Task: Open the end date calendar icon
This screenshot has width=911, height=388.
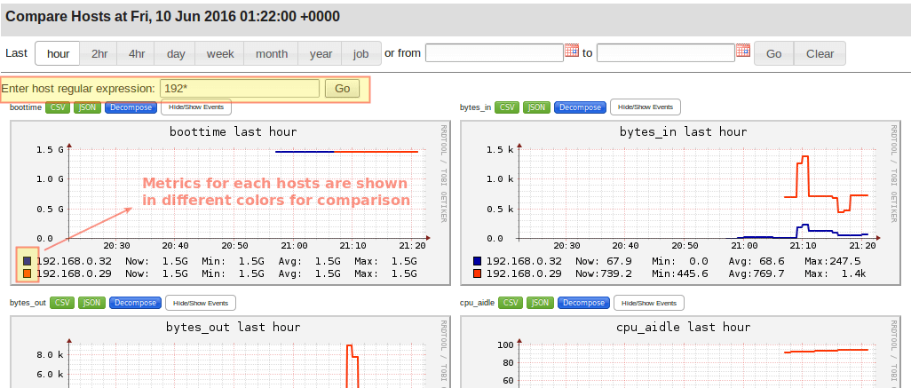Action: click(x=743, y=51)
